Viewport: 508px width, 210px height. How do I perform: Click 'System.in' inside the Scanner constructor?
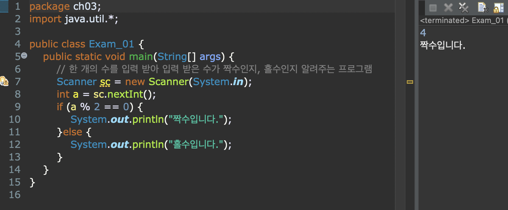[x=218, y=82]
